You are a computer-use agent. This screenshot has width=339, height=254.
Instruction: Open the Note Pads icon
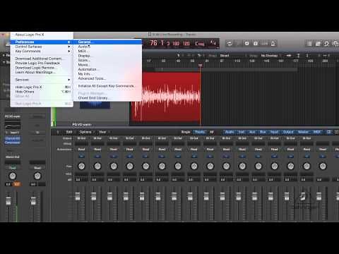coord(318,44)
